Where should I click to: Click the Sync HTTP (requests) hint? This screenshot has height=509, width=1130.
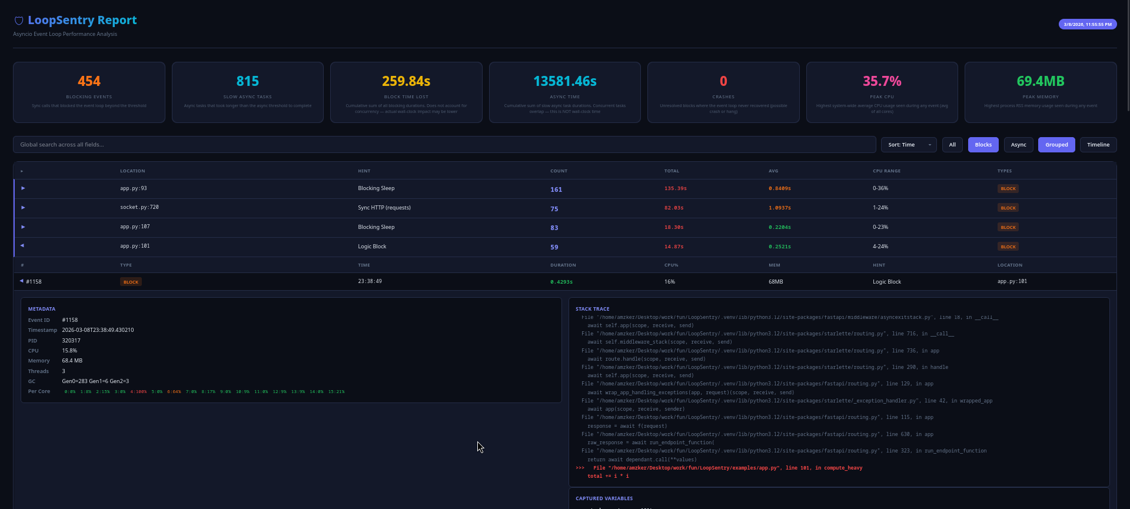[x=384, y=208]
